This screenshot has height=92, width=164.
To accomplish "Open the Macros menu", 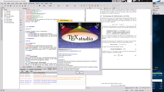I will [38, 3].
